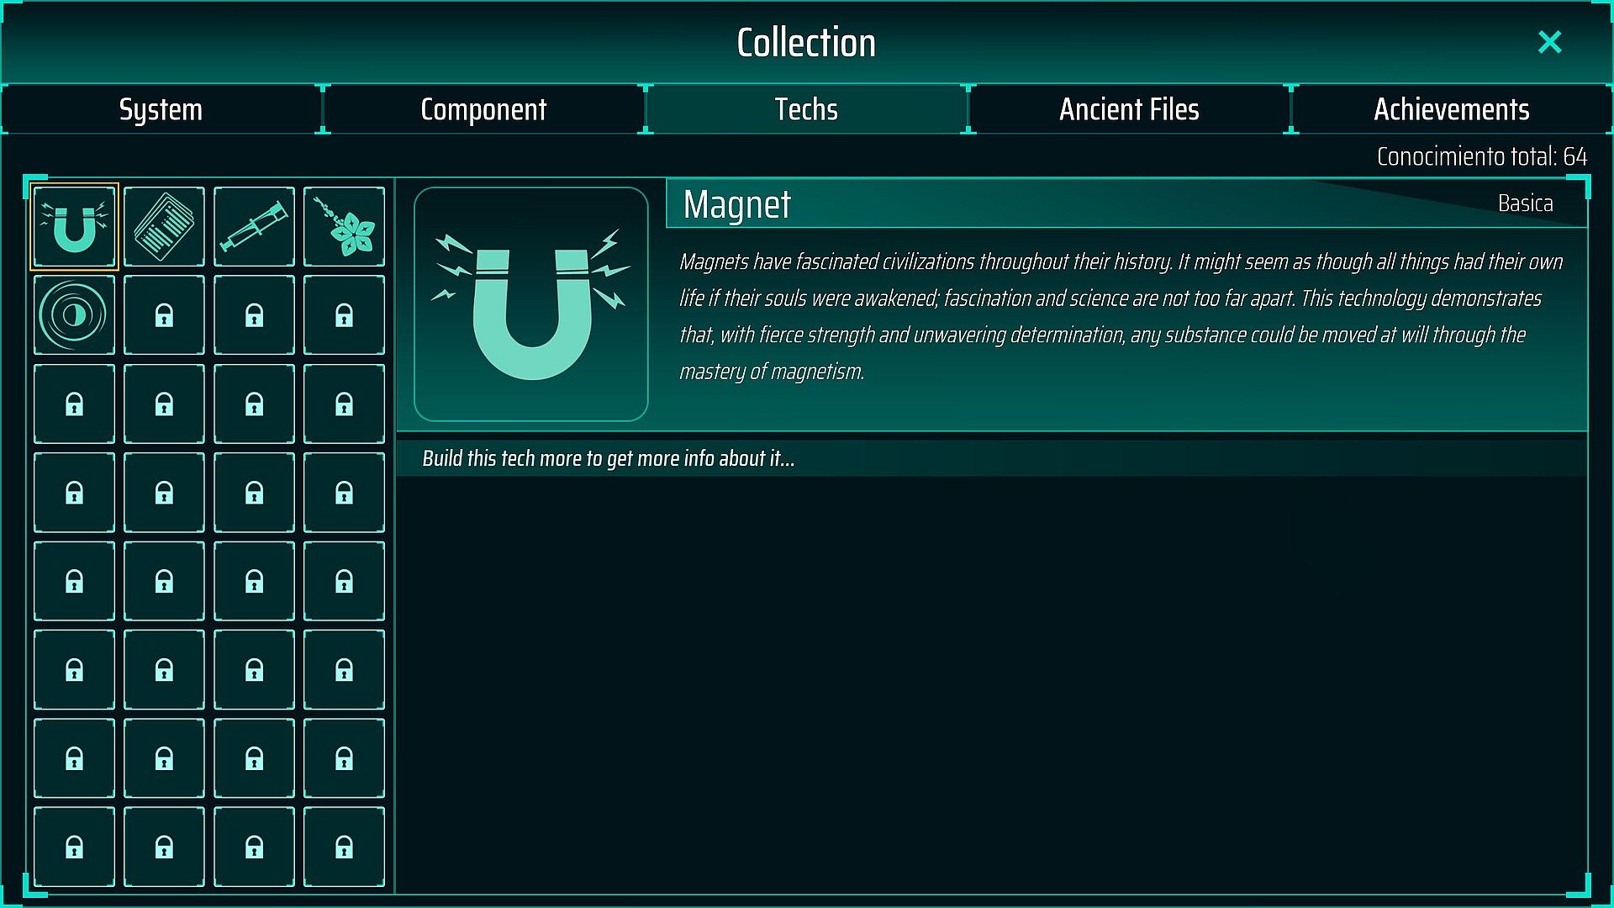Open the Component tab

pos(483,109)
